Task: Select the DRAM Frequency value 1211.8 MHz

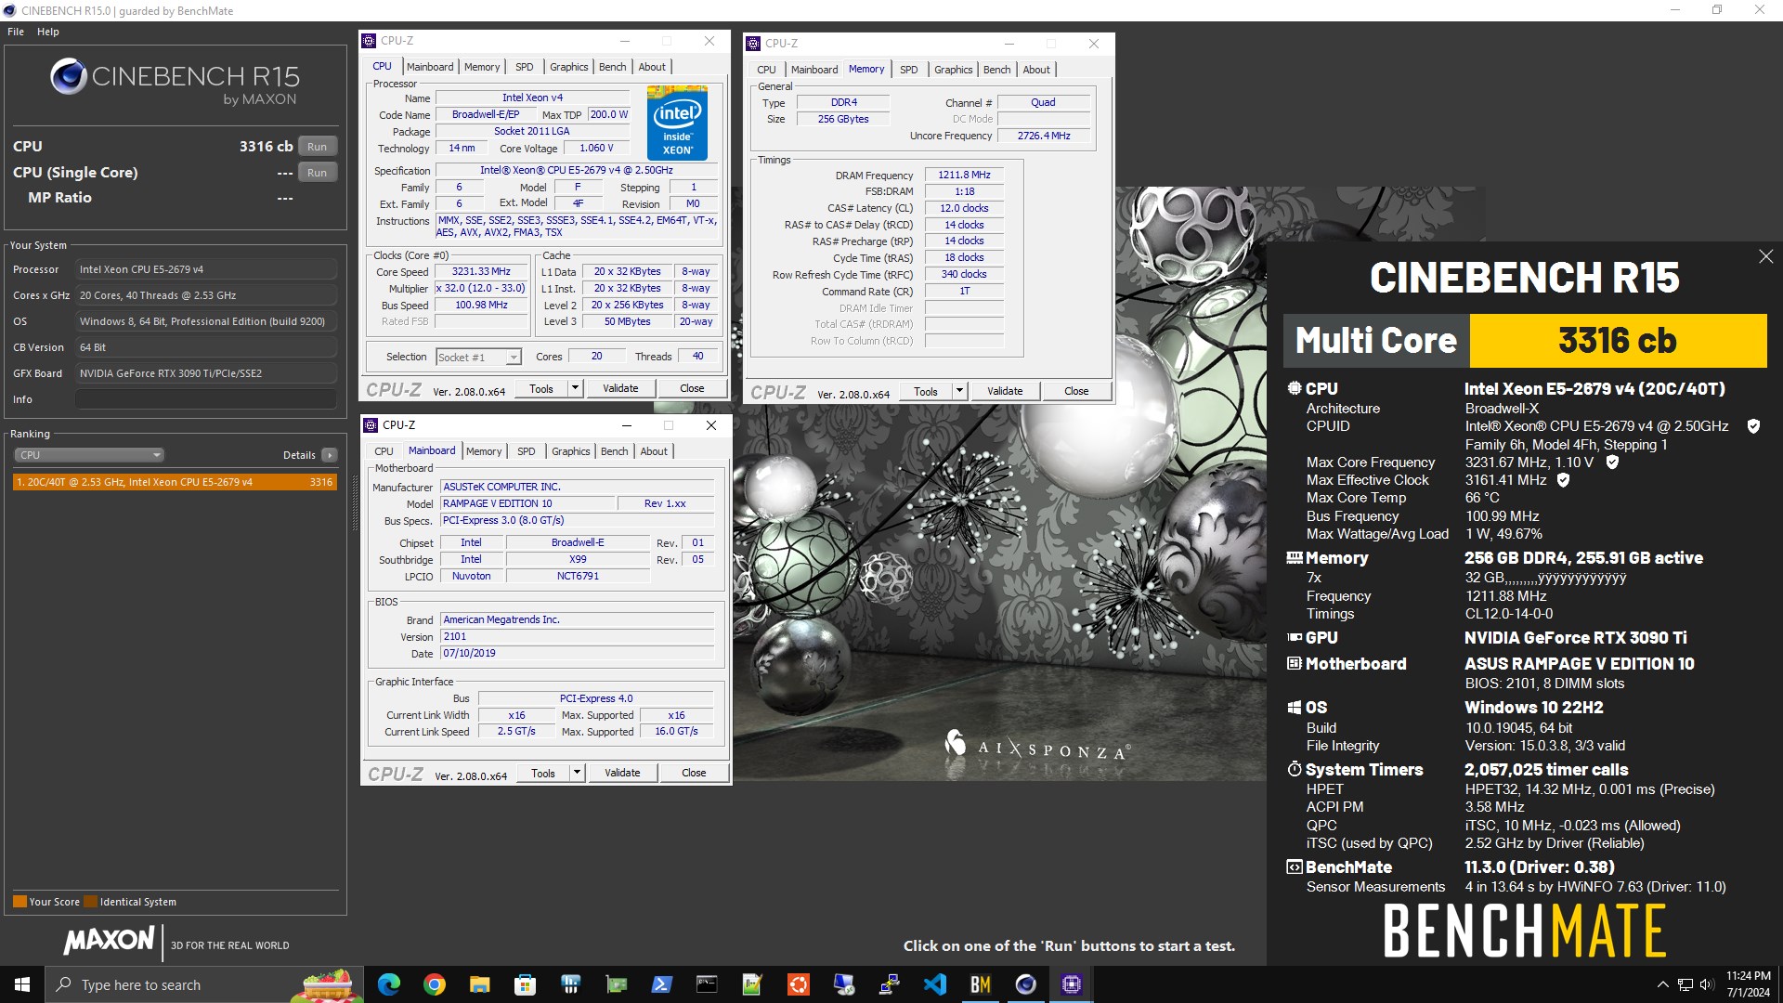Action: 964,175
